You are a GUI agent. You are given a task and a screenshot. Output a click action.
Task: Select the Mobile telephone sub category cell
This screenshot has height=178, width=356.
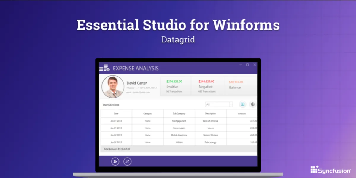[179, 135]
